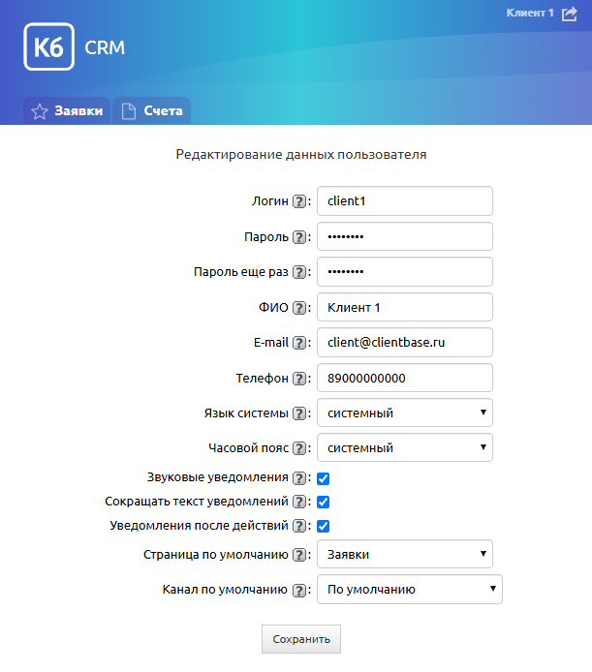Expand the Страница по умолчанию dropdown
The image size is (592, 672).
405,554
